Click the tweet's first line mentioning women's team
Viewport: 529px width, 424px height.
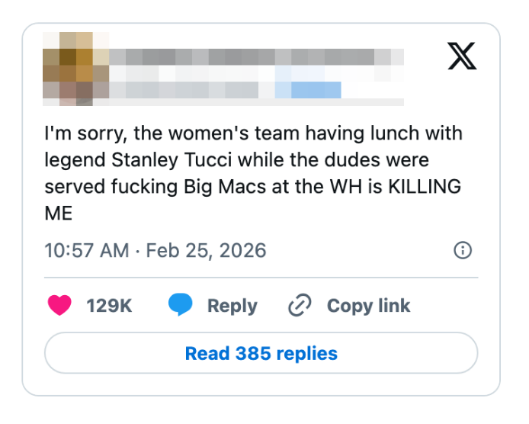[x=253, y=134]
